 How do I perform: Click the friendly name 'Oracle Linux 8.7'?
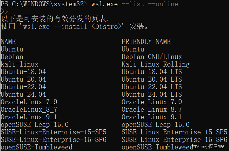point(152,110)
